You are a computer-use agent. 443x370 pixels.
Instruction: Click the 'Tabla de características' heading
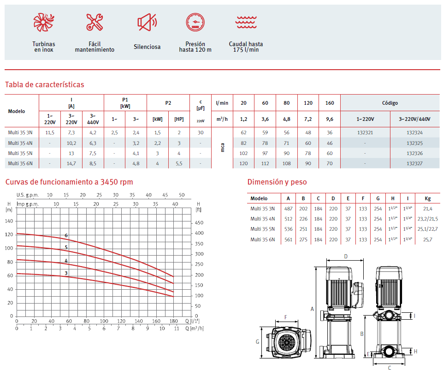[44, 84]
